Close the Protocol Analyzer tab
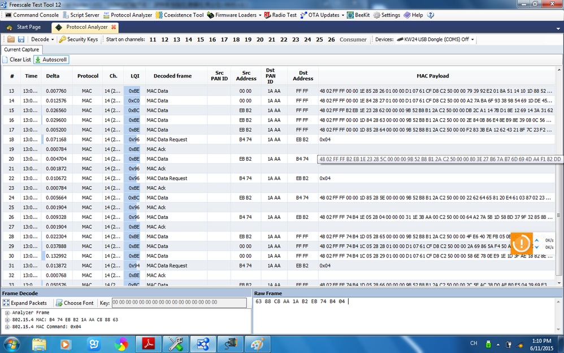564x353 pixels. point(114,27)
